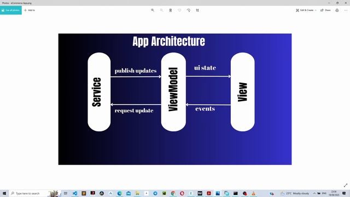Screen dimensions: 350x197
Task: Zoom out on the photo
Action: coord(162,10)
